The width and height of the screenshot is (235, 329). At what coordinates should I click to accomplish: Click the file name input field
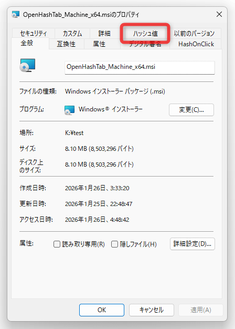(140, 67)
